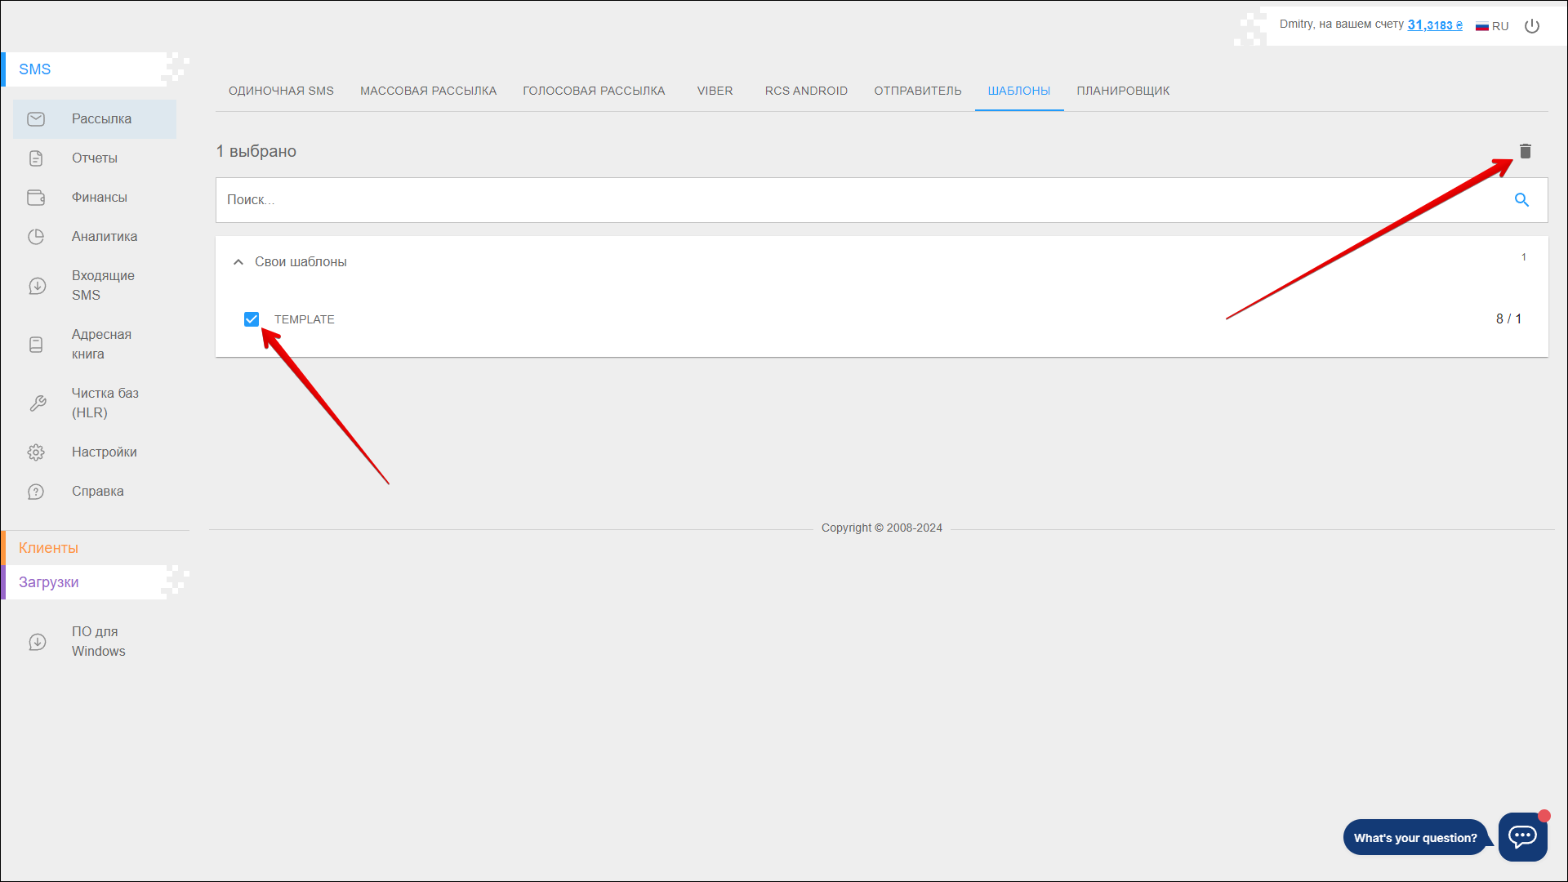1568x882 pixels.
Task: Open Настройки gear settings
Action: pyautogui.click(x=104, y=452)
